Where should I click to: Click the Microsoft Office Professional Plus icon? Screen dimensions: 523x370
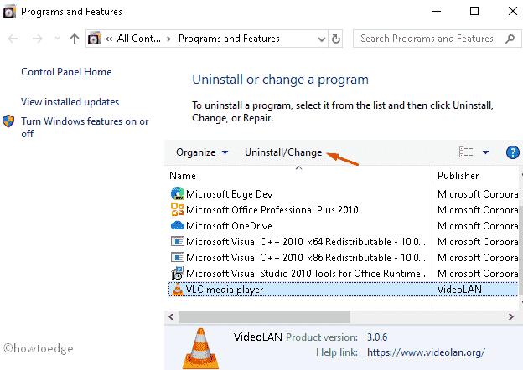click(176, 210)
